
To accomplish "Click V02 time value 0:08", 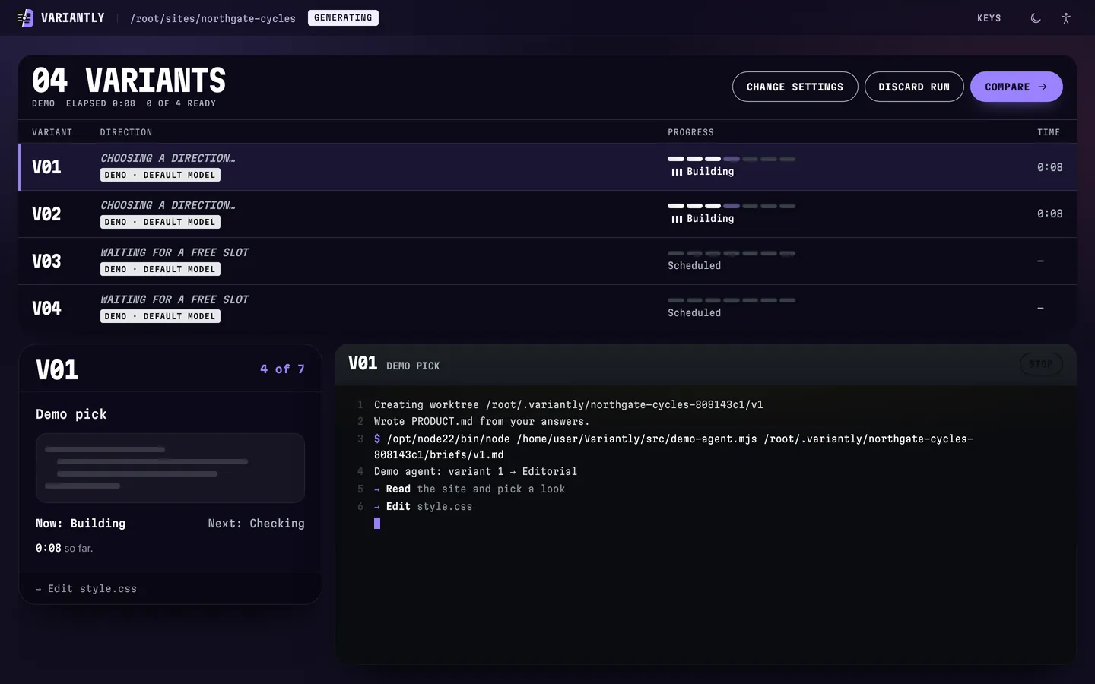I will coord(1050,214).
